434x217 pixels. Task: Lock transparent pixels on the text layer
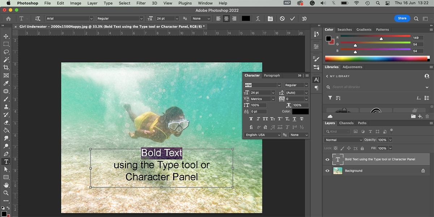[335, 148]
